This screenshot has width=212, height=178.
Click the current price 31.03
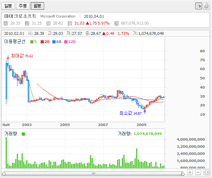click(x=79, y=23)
